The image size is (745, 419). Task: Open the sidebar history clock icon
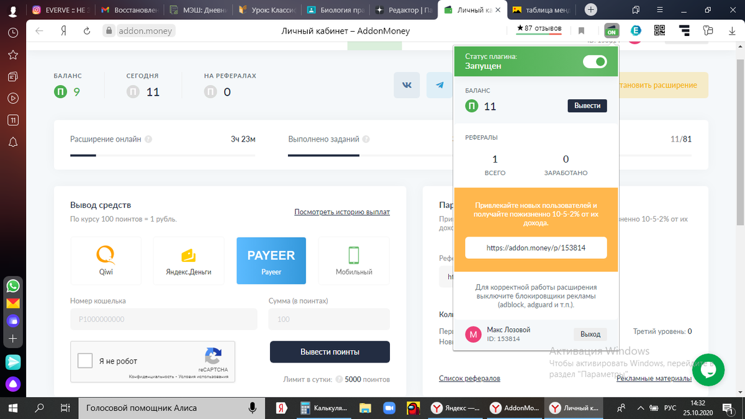pyautogui.click(x=13, y=33)
